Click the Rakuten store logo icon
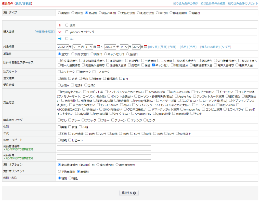The width and height of the screenshot is (261, 202). [60, 25]
